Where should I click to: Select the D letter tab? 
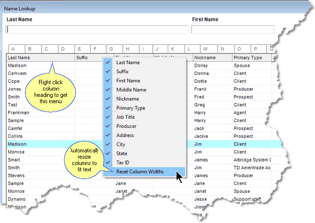[66, 49]
